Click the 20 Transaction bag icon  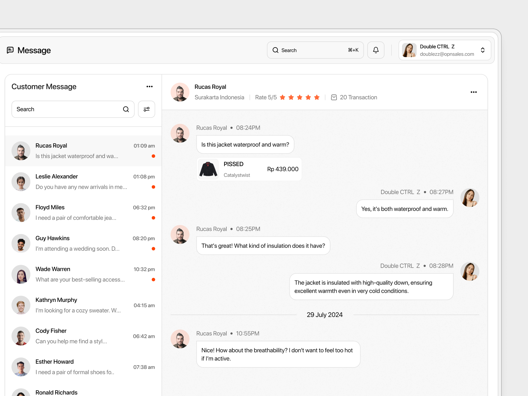tap(334, 97)
